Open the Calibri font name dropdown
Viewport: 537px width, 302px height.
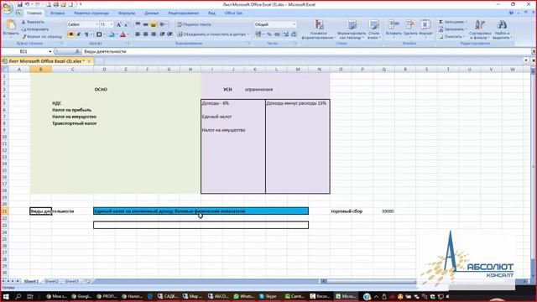tap(97, 24)
